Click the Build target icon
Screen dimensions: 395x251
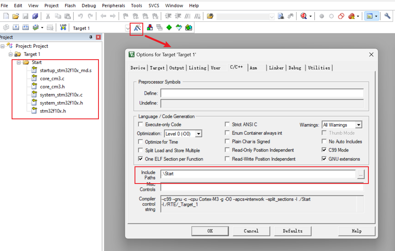pos(16,27)
